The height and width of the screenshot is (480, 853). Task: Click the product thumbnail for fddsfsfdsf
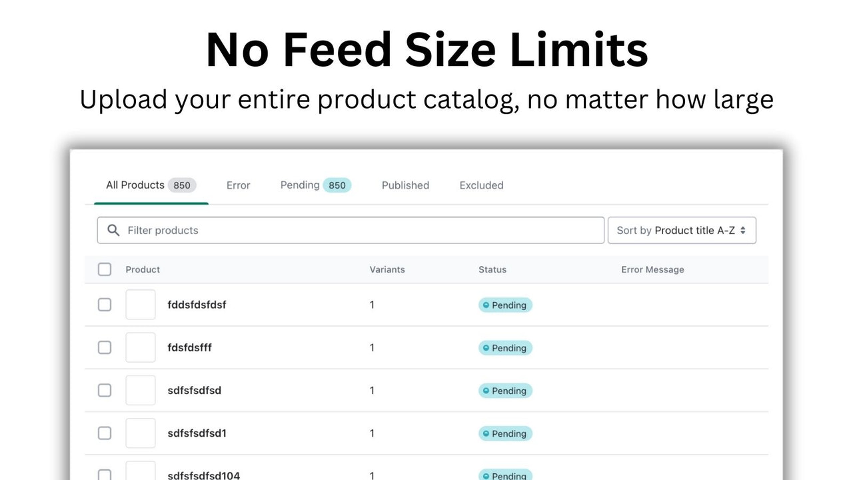pos(140,305)
